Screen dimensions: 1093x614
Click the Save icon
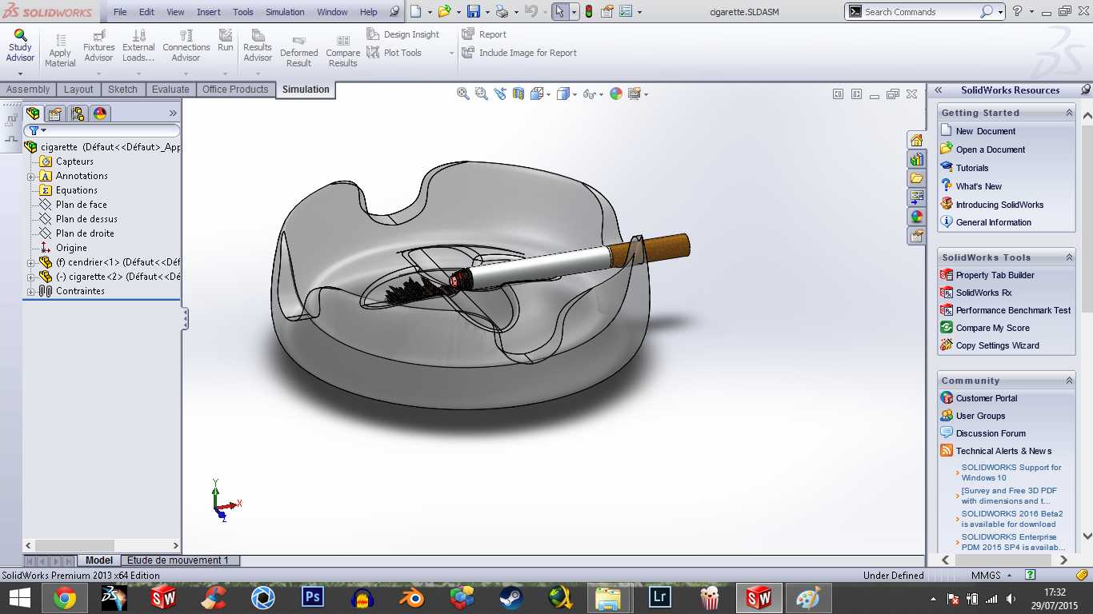coord(474,11)
